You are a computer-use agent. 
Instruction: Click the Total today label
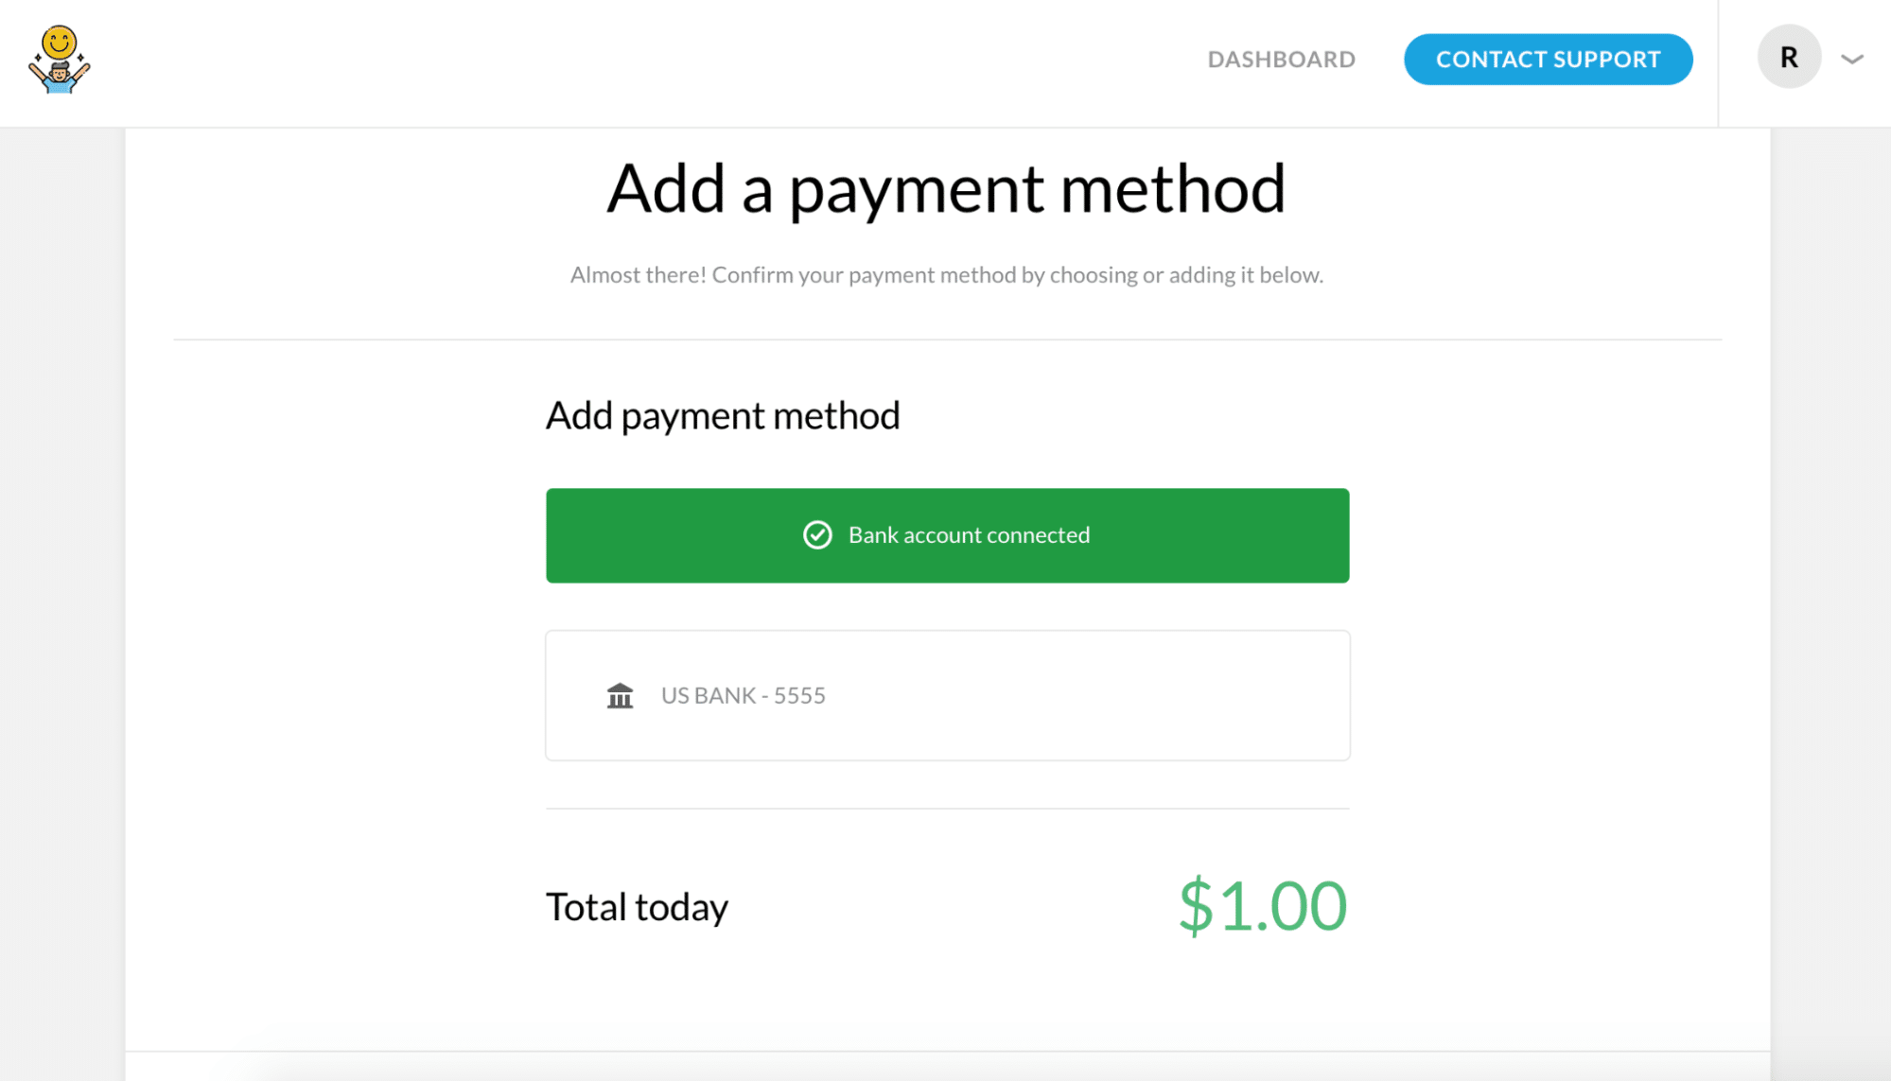(637, 907)
